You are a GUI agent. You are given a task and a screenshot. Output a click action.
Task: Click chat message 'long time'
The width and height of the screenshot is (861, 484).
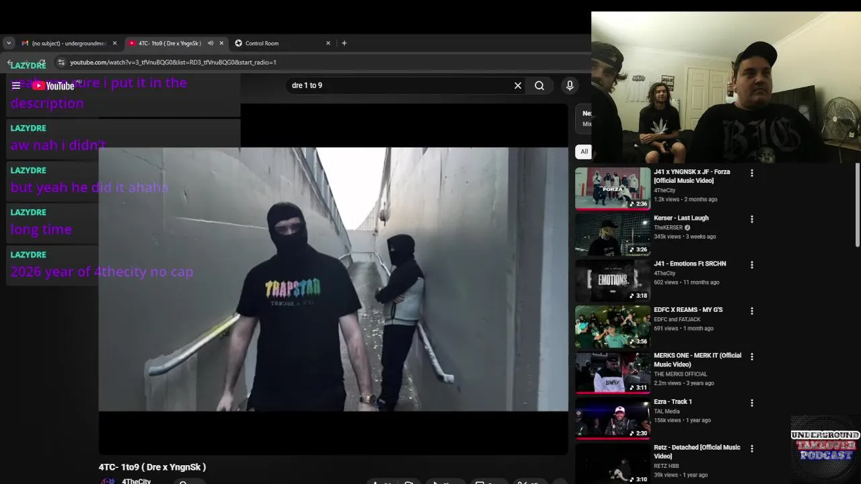tap(41, 229)
